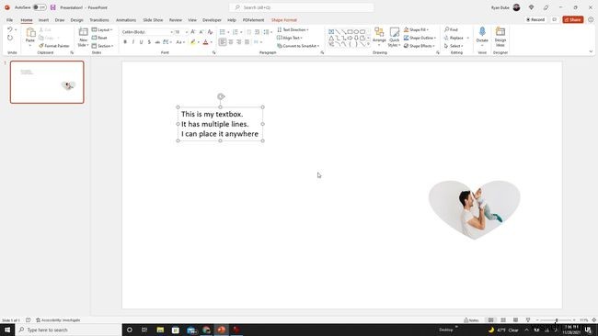Open Change Case menu
The height and width of the screenshot is (336, 598).
(180, 42)
